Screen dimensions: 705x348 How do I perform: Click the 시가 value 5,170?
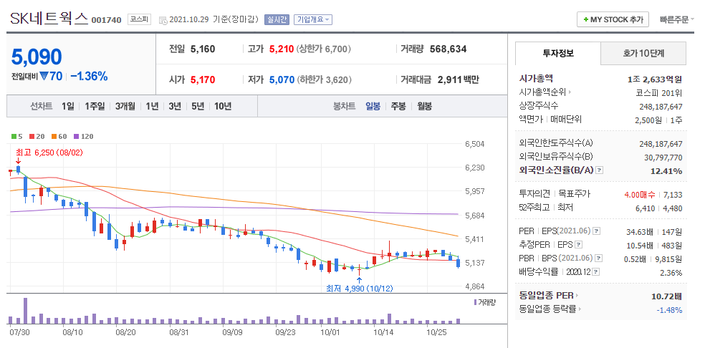point(203,80)
